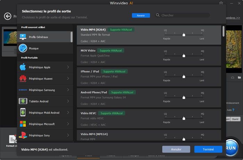Expand Périphérique Mobil Android chevron
This screenshot has width=243, height=160.
(x=68, y=112)
